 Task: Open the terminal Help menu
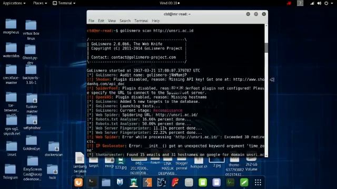(x=156, y=21)
